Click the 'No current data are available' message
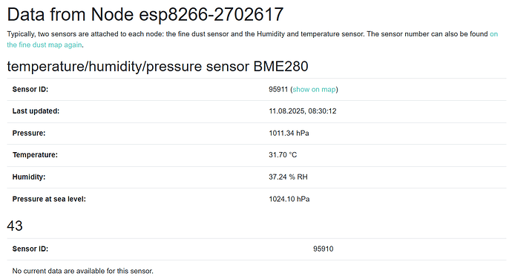The width and height of the screenshot is (512, 279). 82,271
